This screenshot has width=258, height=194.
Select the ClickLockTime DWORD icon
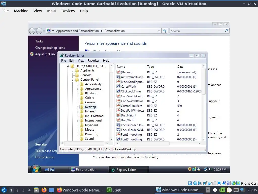(x=118, y=91)
